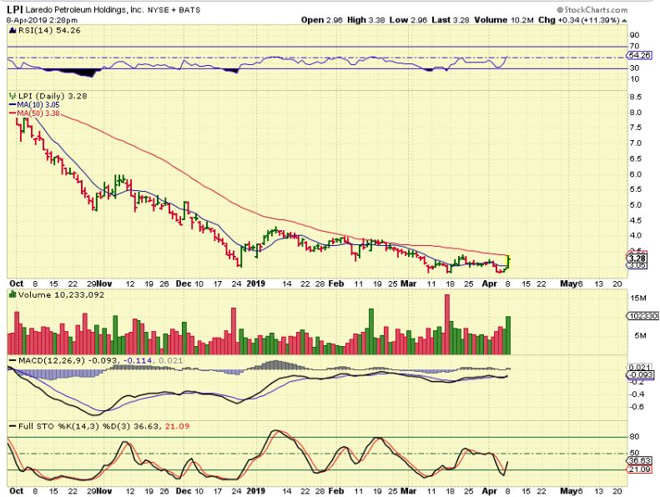
Task: Click the -0.6 MACD axis label
Action: point(638,406)
